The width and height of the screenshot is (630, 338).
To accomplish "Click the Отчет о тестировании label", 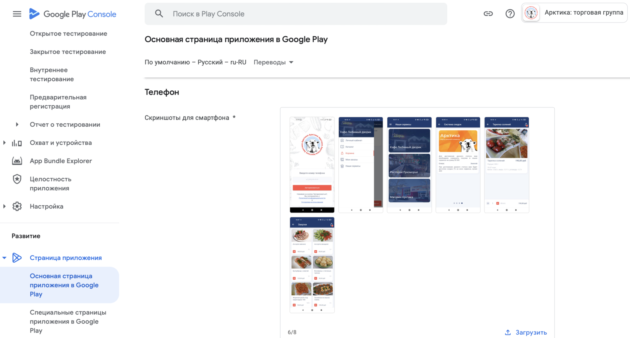I will click(65, 124).
